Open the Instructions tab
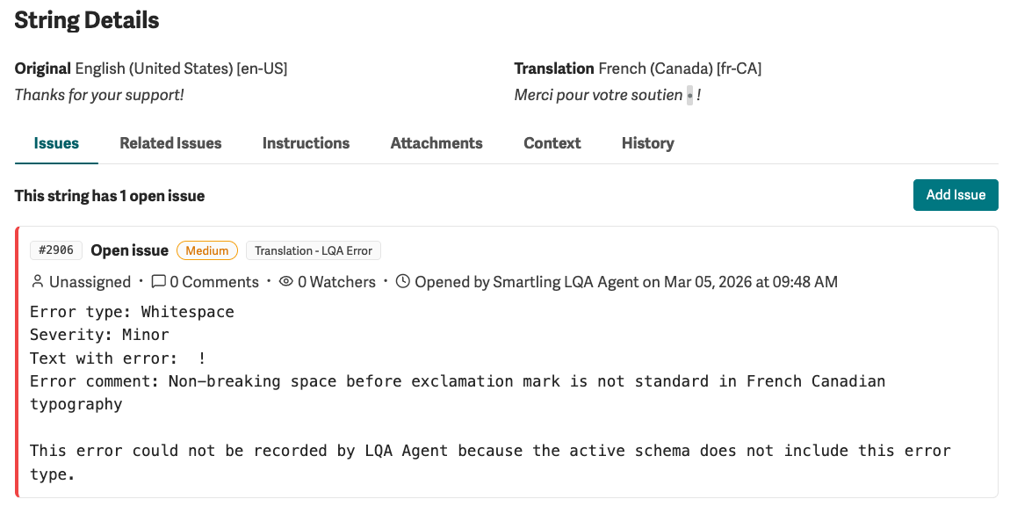This screenshot has height=521, width=1010. pos(306,143)
